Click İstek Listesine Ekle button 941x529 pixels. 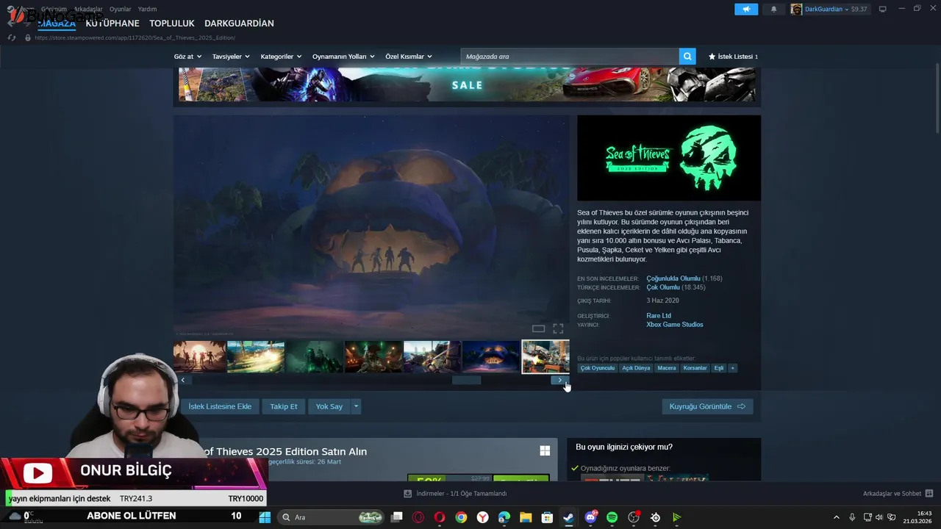tap(220, 406)
